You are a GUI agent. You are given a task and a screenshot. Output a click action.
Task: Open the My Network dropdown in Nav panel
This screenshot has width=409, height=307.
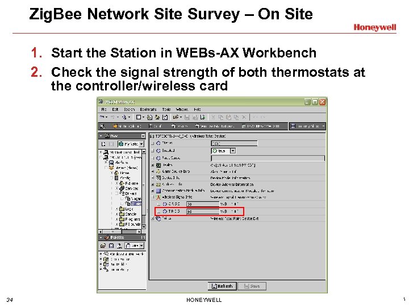tap(141, 144)
